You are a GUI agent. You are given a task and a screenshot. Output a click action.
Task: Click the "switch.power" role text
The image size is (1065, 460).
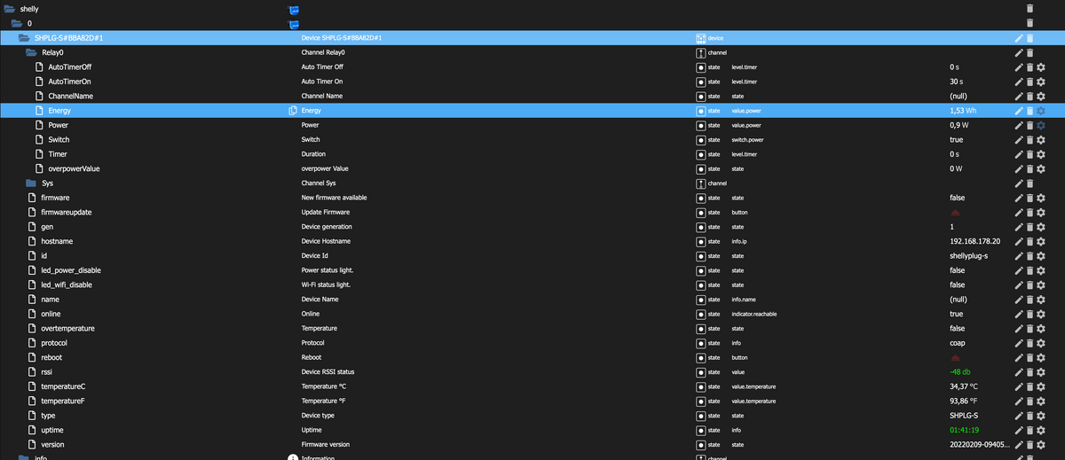746,140
